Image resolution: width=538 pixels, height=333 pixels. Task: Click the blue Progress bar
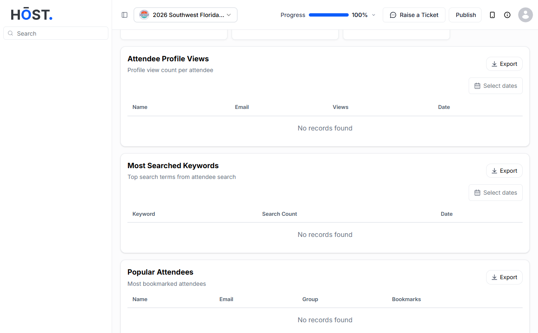[x=329, y=15]
